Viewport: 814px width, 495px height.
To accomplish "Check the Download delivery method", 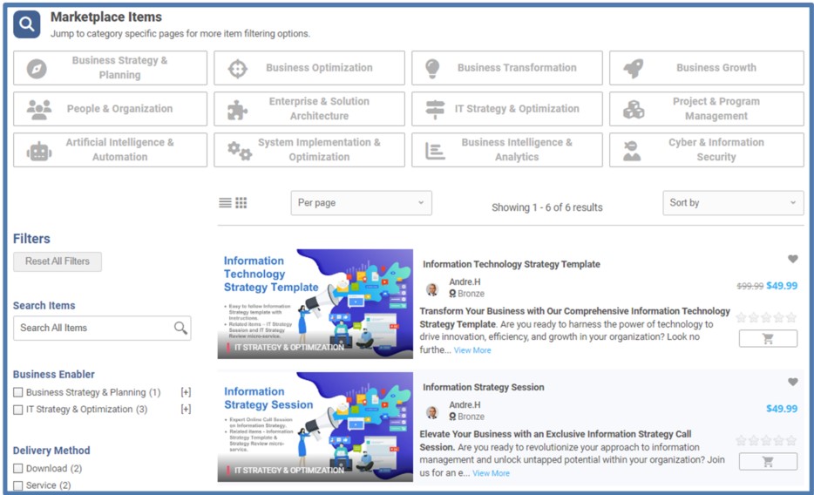I will (18, 469).
